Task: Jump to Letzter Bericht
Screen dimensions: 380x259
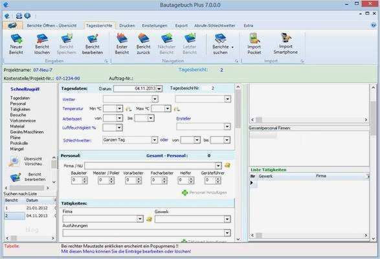Action: pos(190,38)
